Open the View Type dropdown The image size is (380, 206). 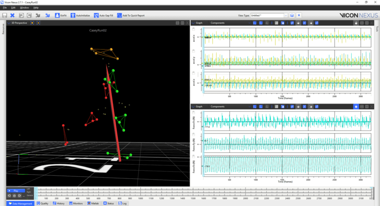tap(286, 15)
